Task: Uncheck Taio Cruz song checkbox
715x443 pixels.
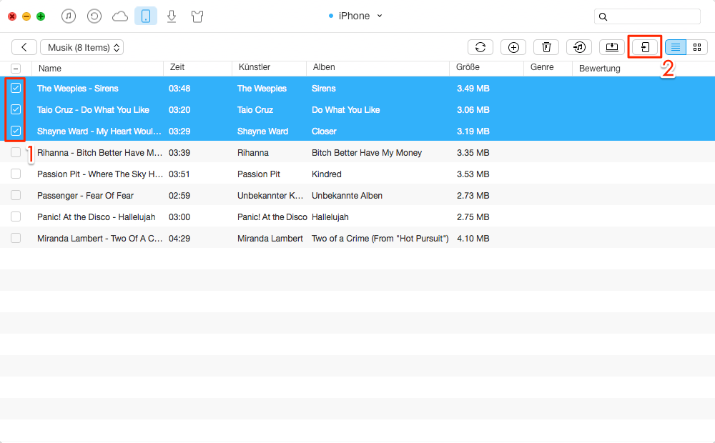Action: pyautogui.click(x=16, y=109)
